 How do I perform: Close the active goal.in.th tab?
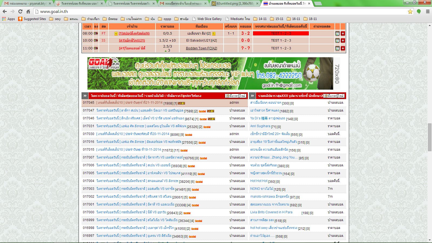click(309, 4)
